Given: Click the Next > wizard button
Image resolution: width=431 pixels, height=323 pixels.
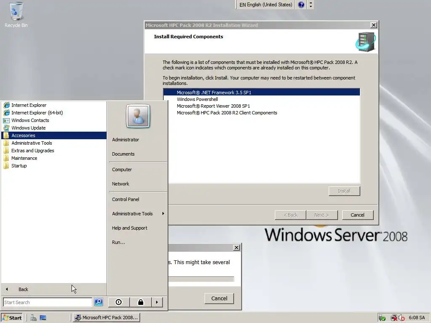Looking at the screenshot, I should (x=322, y=215).
